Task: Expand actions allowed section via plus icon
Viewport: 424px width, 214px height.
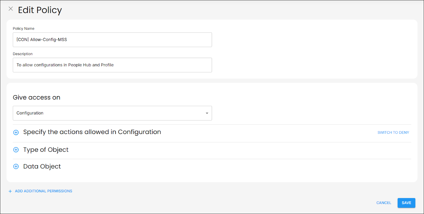Action: pyautogui.click(x=16, y=132)
